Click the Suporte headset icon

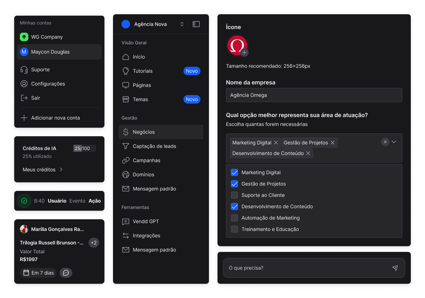pyautogui.click(x=24, y=70)
